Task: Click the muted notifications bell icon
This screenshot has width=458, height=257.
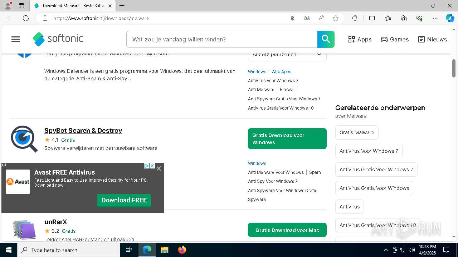Action: [x=293, y=18]
